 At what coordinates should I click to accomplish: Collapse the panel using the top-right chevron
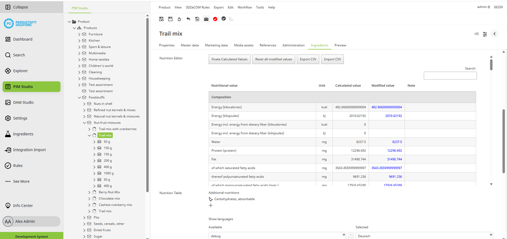tap(495, 34)
